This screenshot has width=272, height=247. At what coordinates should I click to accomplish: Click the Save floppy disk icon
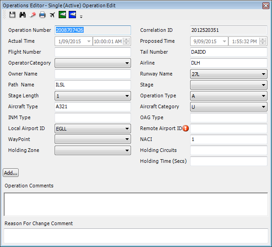pyautogui.click(x=12, y=15)
